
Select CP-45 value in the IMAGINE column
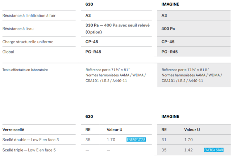(x=168, y=42)
